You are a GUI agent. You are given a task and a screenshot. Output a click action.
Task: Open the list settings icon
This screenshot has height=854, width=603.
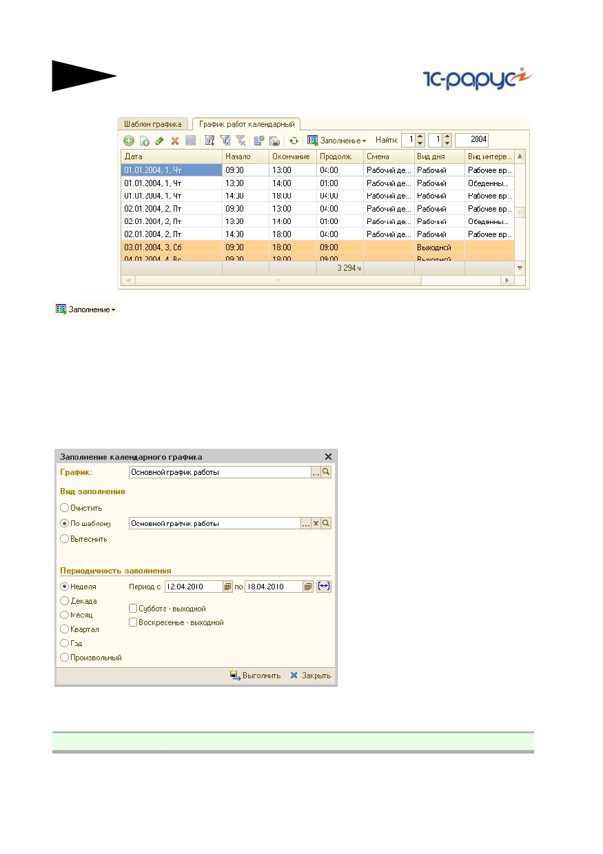coord(259,141)
